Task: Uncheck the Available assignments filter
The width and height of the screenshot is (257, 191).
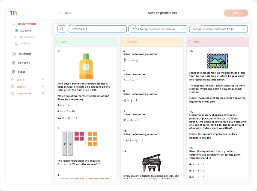Action: click(17, 30)
